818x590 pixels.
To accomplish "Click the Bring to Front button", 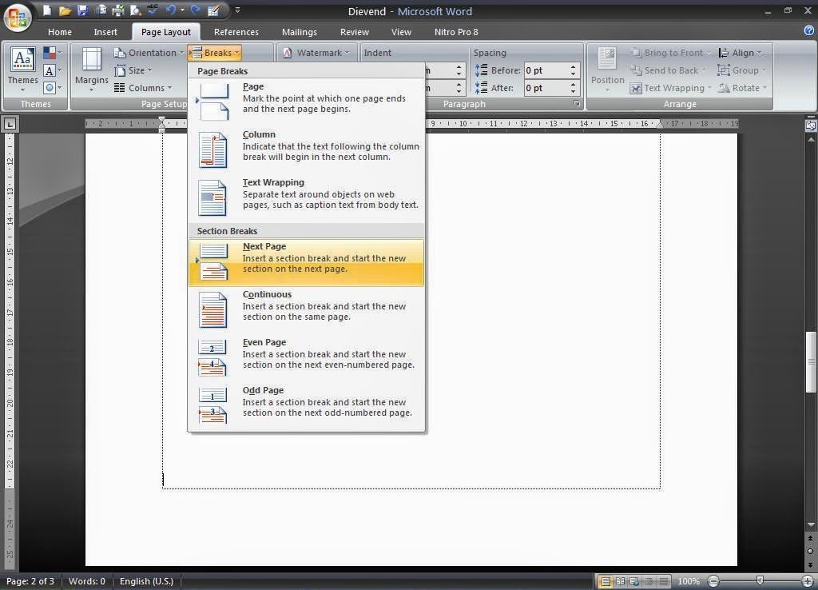I will tap(670, 53).
